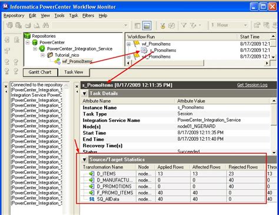Click the green PowerCenter_Integration_Service icon
Image resolution: width=279 pixels, height=215 pixels.
pyautogui.click(x=42, y=49)
